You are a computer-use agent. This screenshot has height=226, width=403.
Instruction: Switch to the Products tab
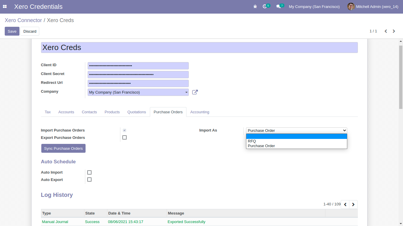(x=112, y=112)
